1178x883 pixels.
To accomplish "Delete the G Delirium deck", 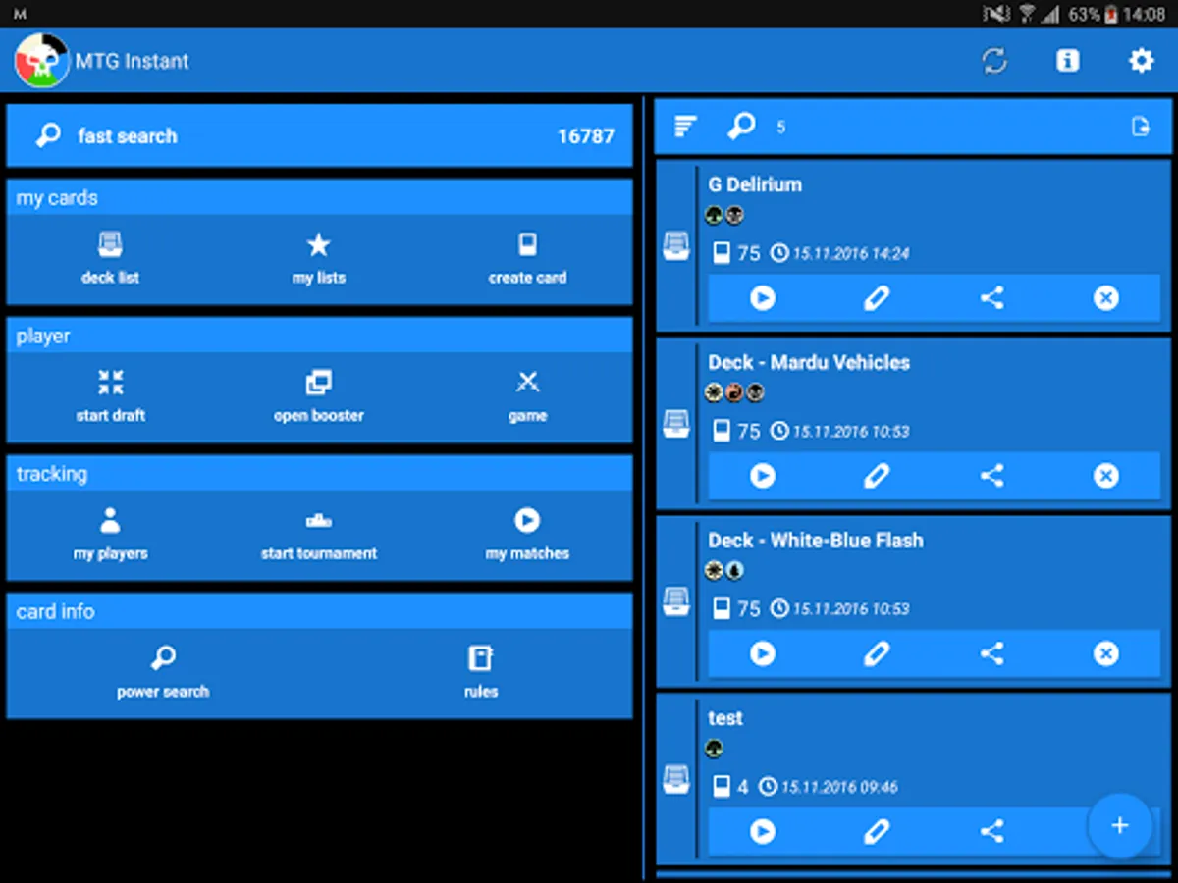I will (x=1106, y=298).
